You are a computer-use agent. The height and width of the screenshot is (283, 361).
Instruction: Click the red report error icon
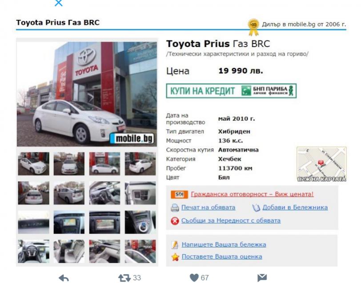click(x=175, y=221)
